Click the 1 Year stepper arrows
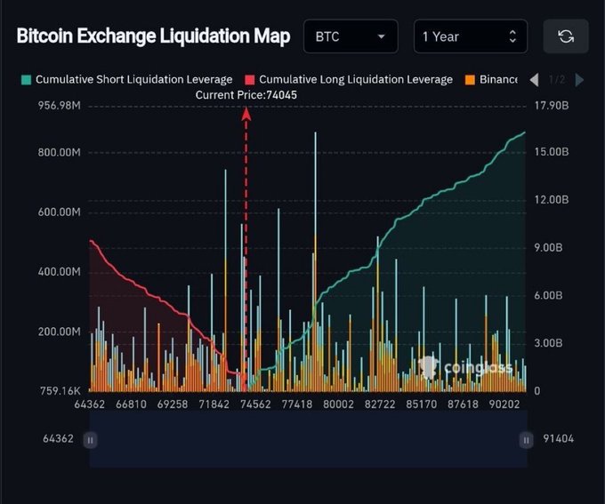 pyautogui.click(x=512, y=36)
